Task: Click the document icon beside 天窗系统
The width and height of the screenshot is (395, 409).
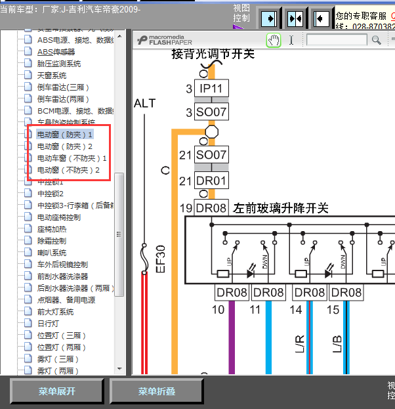Action: coord(28,75)
